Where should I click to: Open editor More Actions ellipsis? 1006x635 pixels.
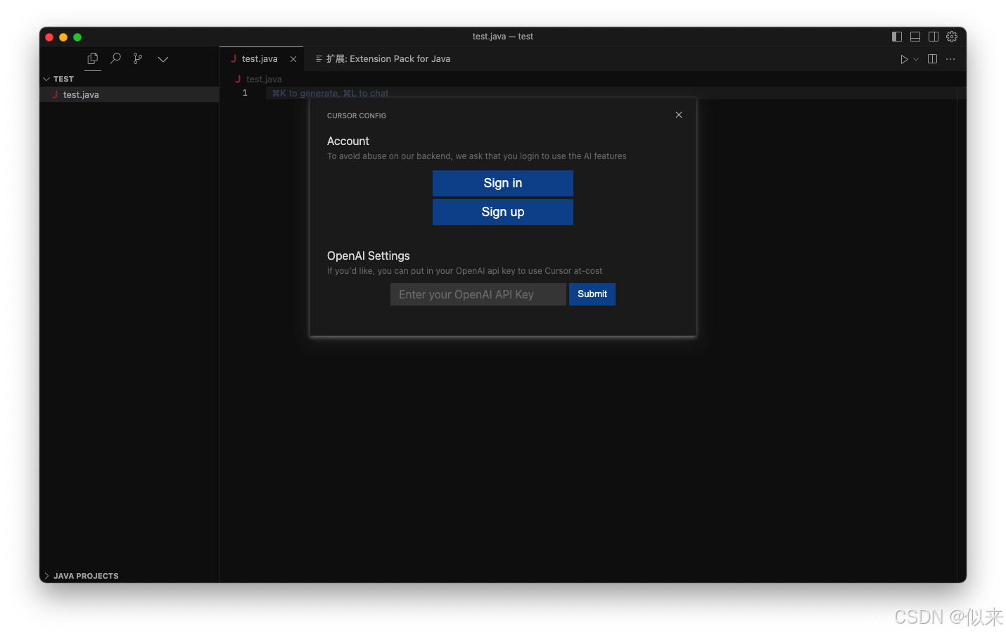tap(950, 59)
